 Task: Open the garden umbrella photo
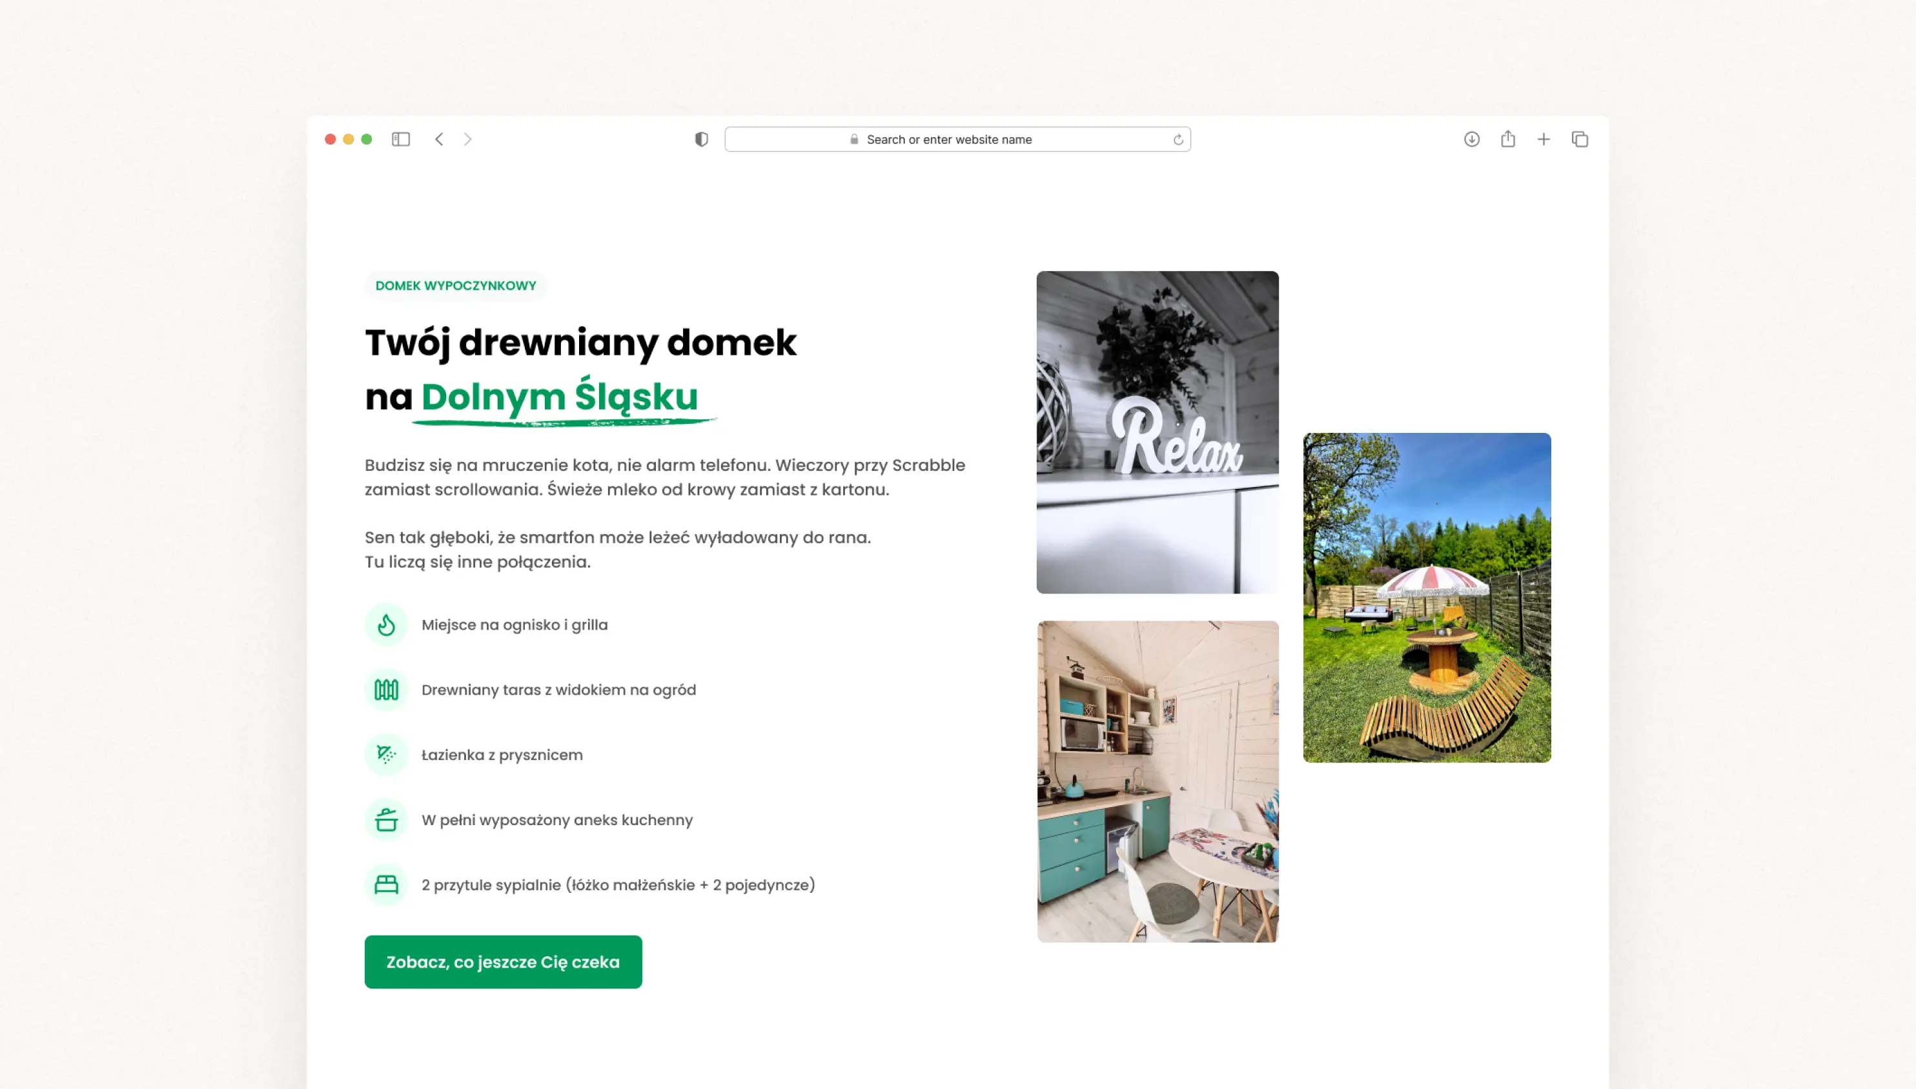1427,597
